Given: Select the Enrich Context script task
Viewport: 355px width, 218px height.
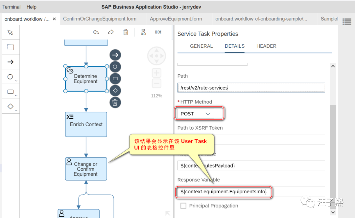Looking at the screenshot, I should point(86,124).
